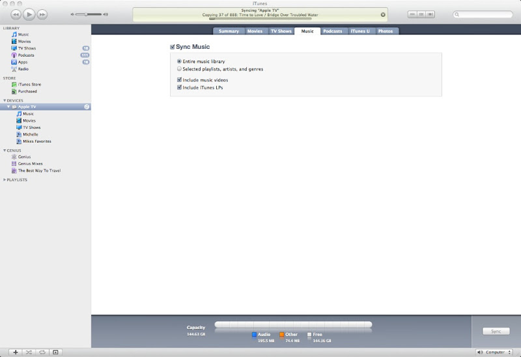Image resolution: width=521 pixels, height=357 pixels.
Task: Expand the Playlists section
Action: [x=5, y=180]
